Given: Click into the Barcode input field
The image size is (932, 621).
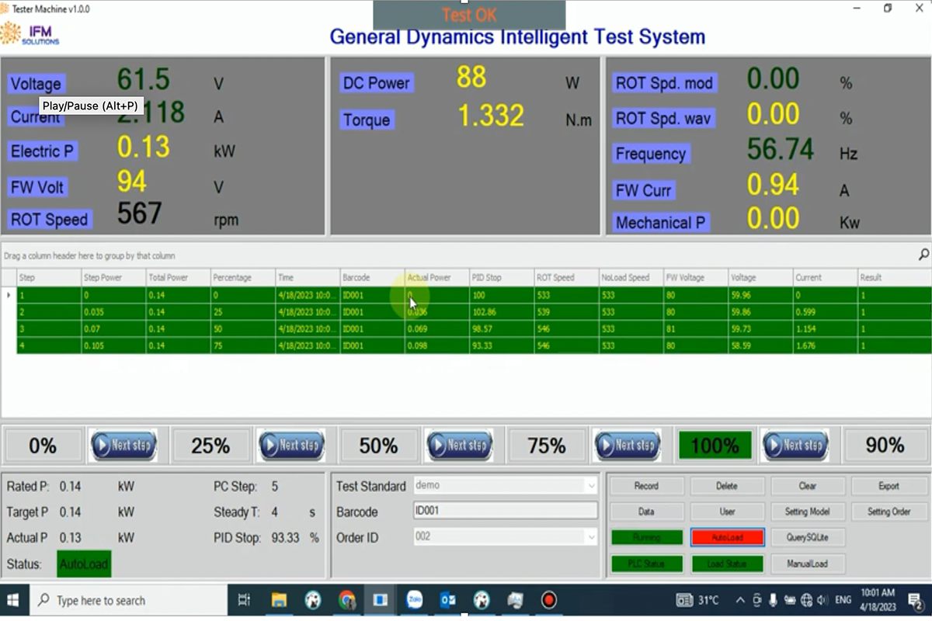Looking at the screenshot, I should point(506,511).
